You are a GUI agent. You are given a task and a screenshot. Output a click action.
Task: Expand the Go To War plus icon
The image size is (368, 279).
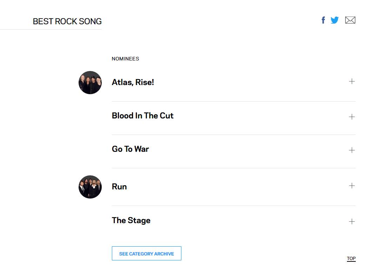click(352, 150)
